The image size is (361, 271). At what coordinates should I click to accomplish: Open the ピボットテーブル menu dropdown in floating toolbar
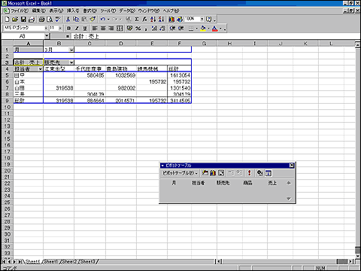[180, 173]
